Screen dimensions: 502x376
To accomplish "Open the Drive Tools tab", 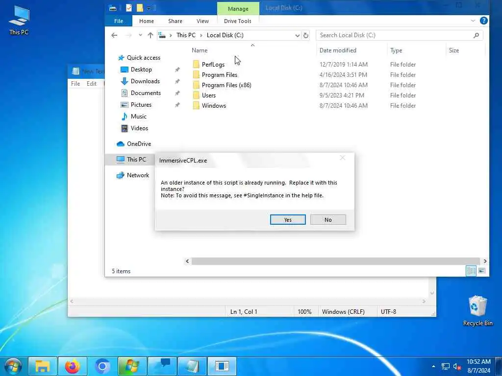I will click(x=238, y=21).
